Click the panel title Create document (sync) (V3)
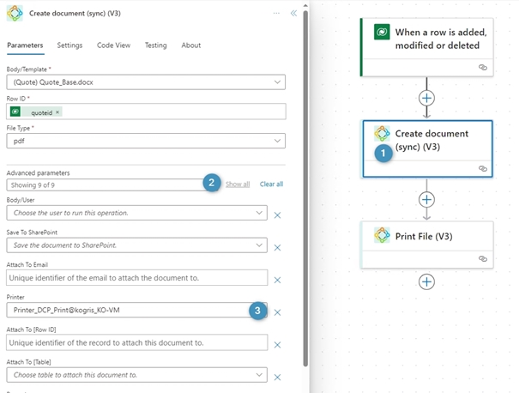 (x=75, y=13)
